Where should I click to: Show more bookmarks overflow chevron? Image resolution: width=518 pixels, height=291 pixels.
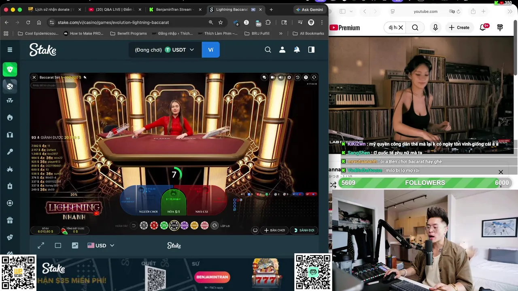[280, 34]
